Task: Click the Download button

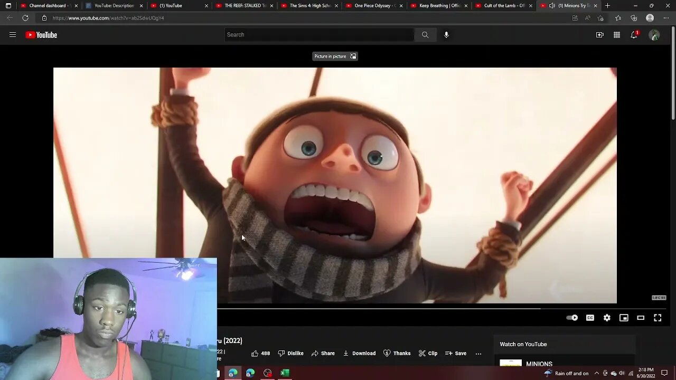Action: click(359, 354)
